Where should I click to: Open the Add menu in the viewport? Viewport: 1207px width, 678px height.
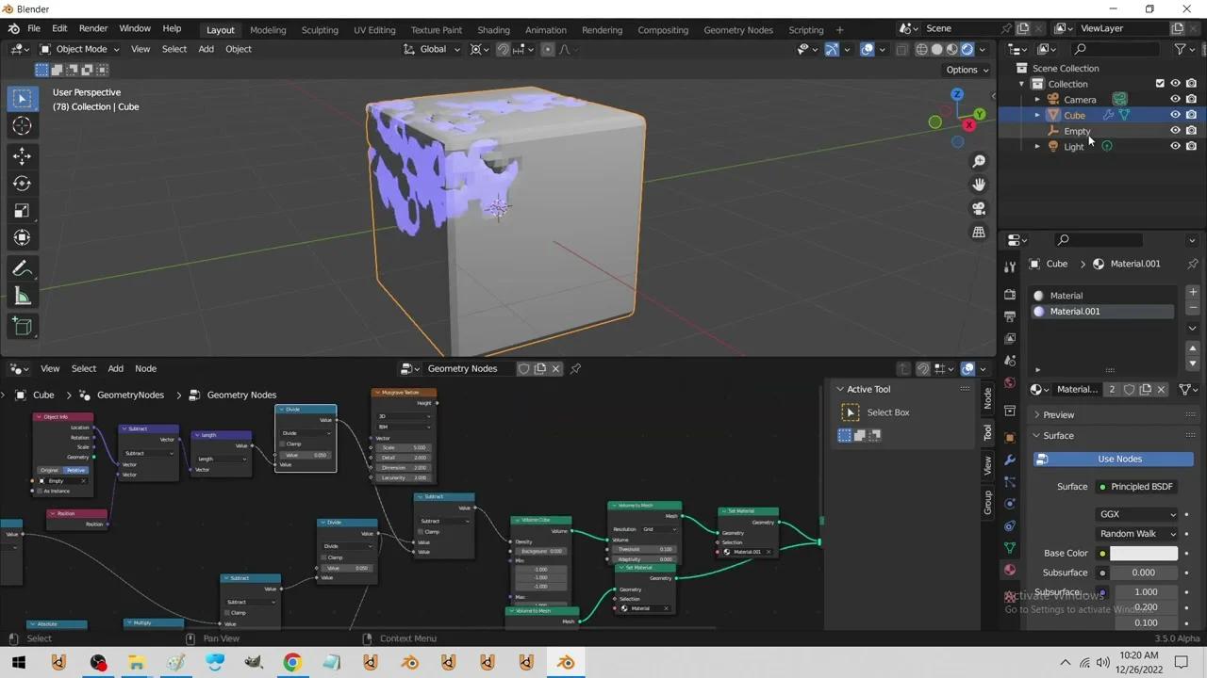point(206,49)
